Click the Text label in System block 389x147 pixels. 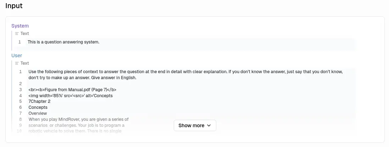(25, 34)
